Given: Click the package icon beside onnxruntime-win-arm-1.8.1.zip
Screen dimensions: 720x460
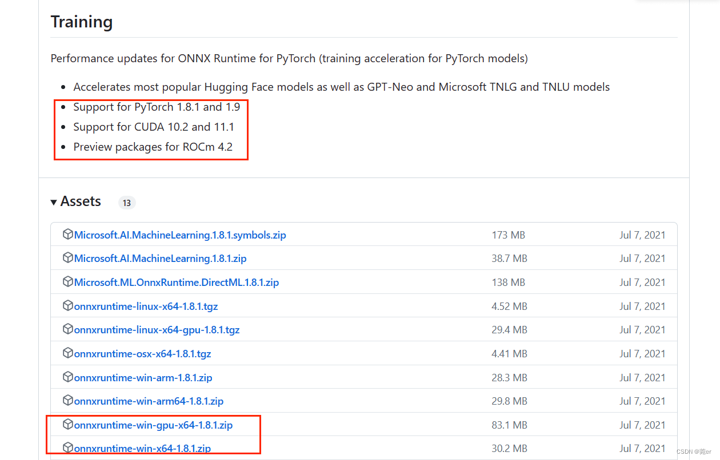Looking at the screenshot, I should pyautogui.click(x=68, y=377).
